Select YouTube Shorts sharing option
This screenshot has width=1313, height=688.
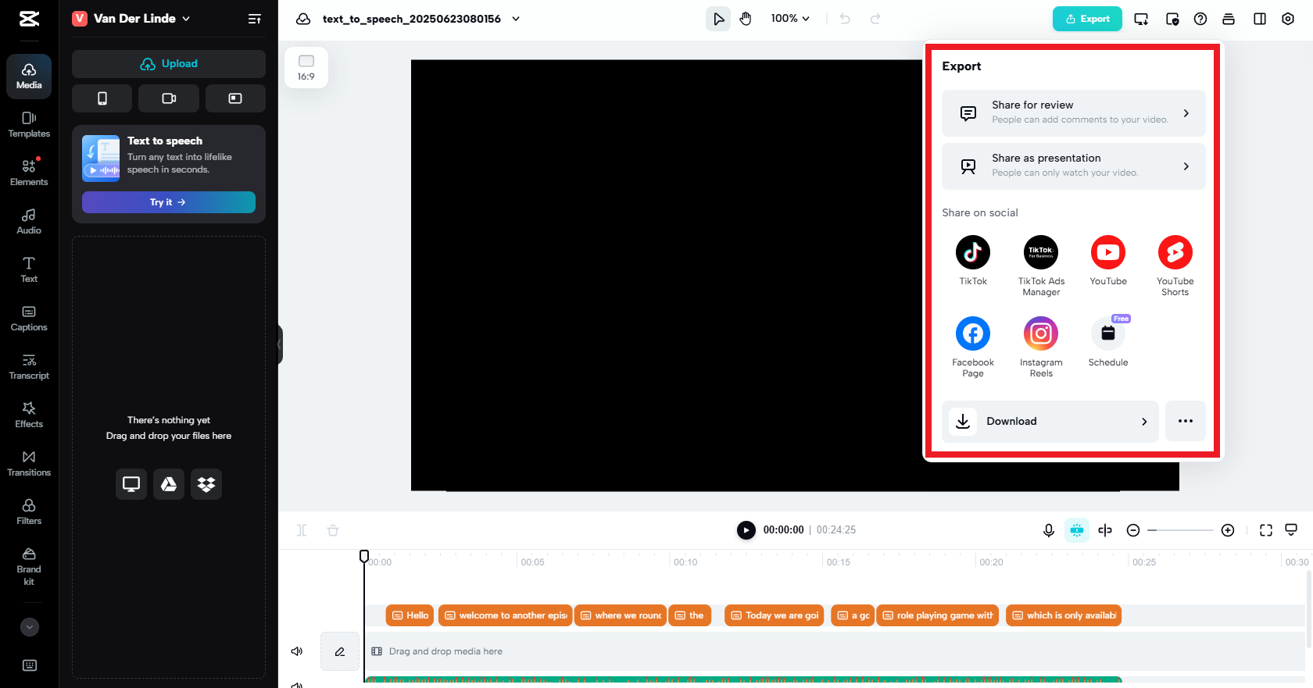(x=1175, y=252)
